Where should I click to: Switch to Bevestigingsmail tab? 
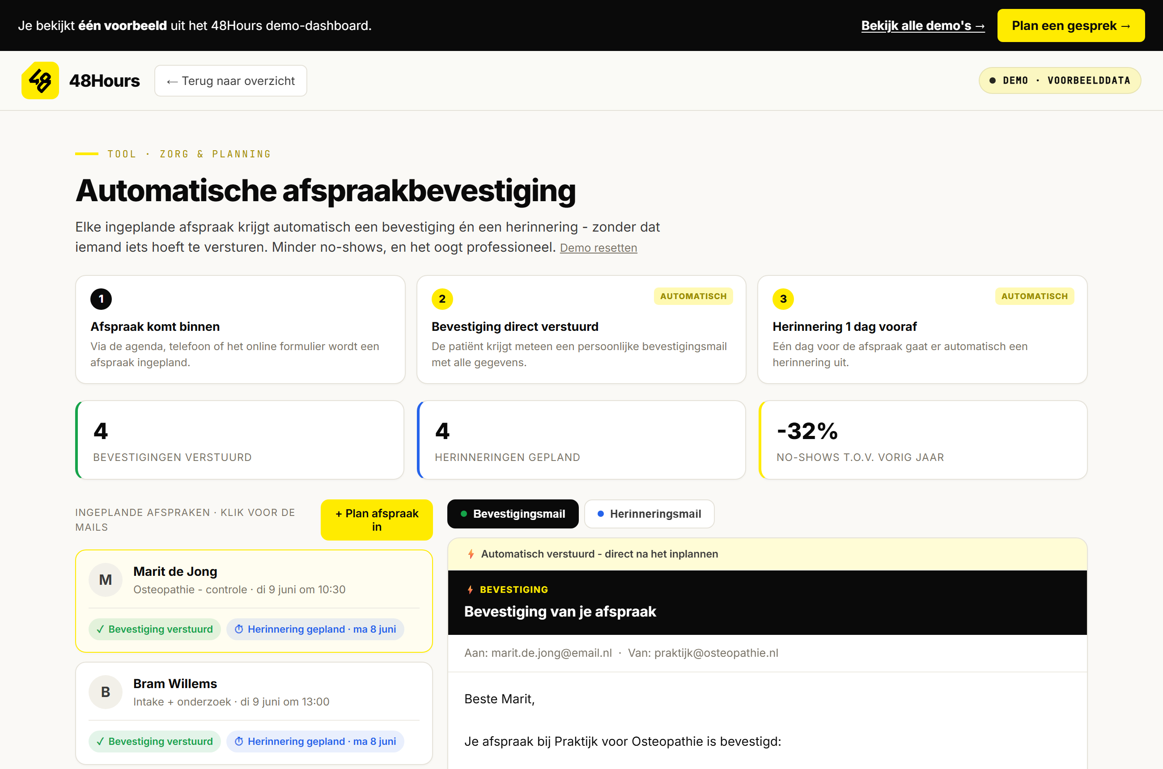[513, 513]
